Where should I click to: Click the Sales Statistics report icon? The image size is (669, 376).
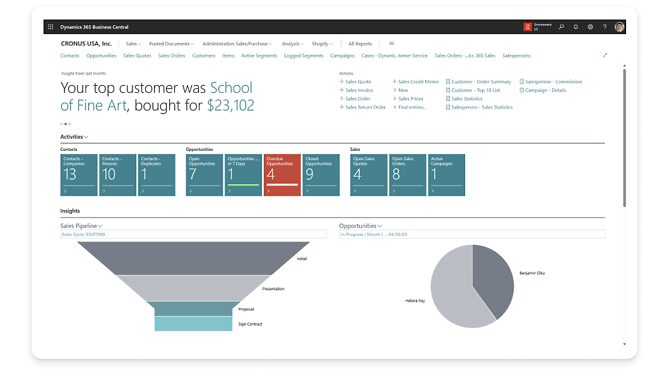pos(448,98)
